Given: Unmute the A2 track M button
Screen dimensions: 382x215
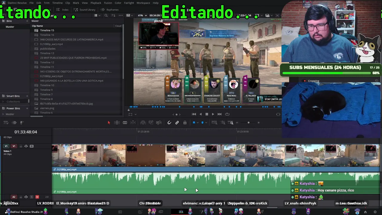Looking at the screenshot, I should (x=37, y=197).
